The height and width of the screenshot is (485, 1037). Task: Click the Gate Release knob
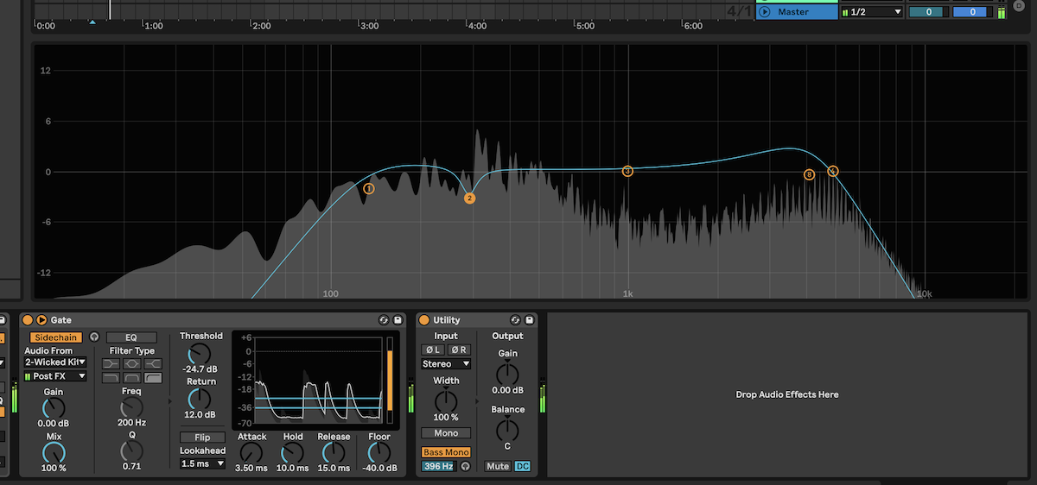click(334, 451)
